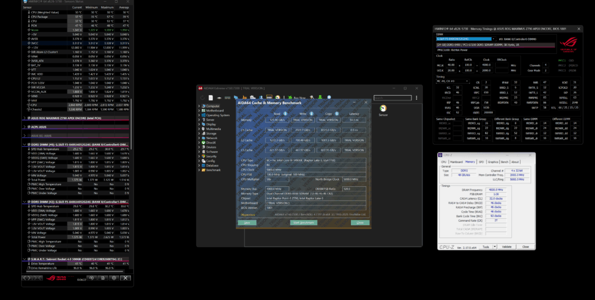Click the Tools button in CPU-Z
Viewport: 595px width, 300px height.
[486, 247]
